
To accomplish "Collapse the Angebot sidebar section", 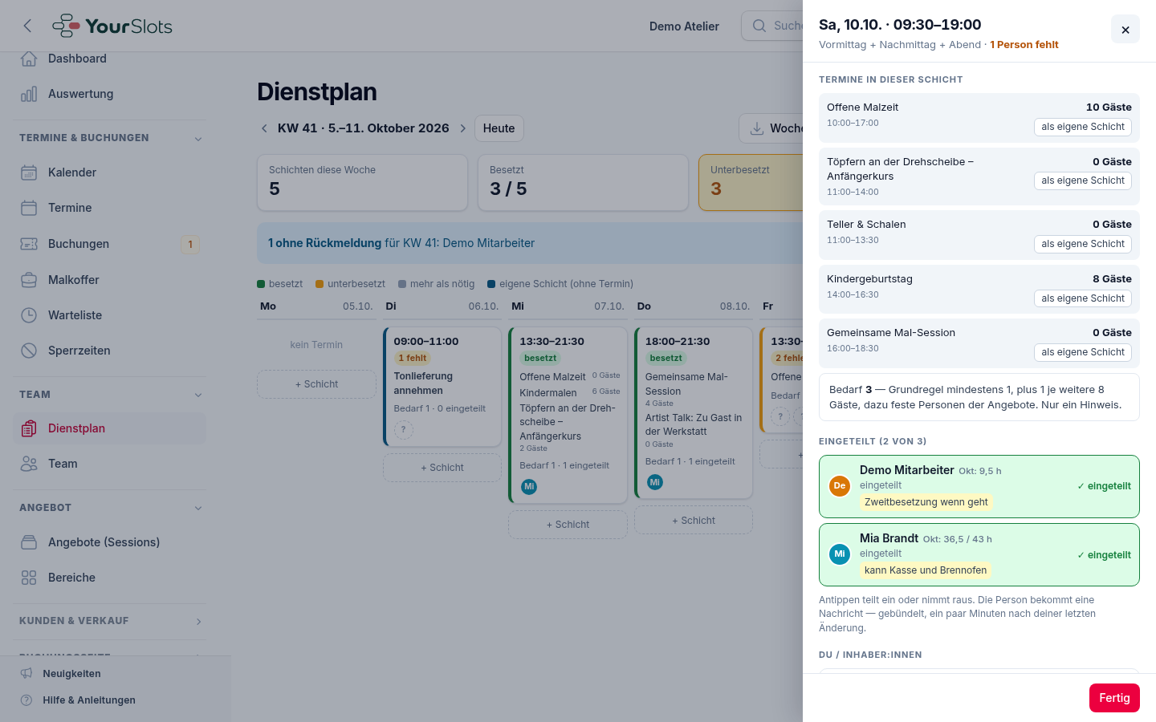I will tap(198, 508).
